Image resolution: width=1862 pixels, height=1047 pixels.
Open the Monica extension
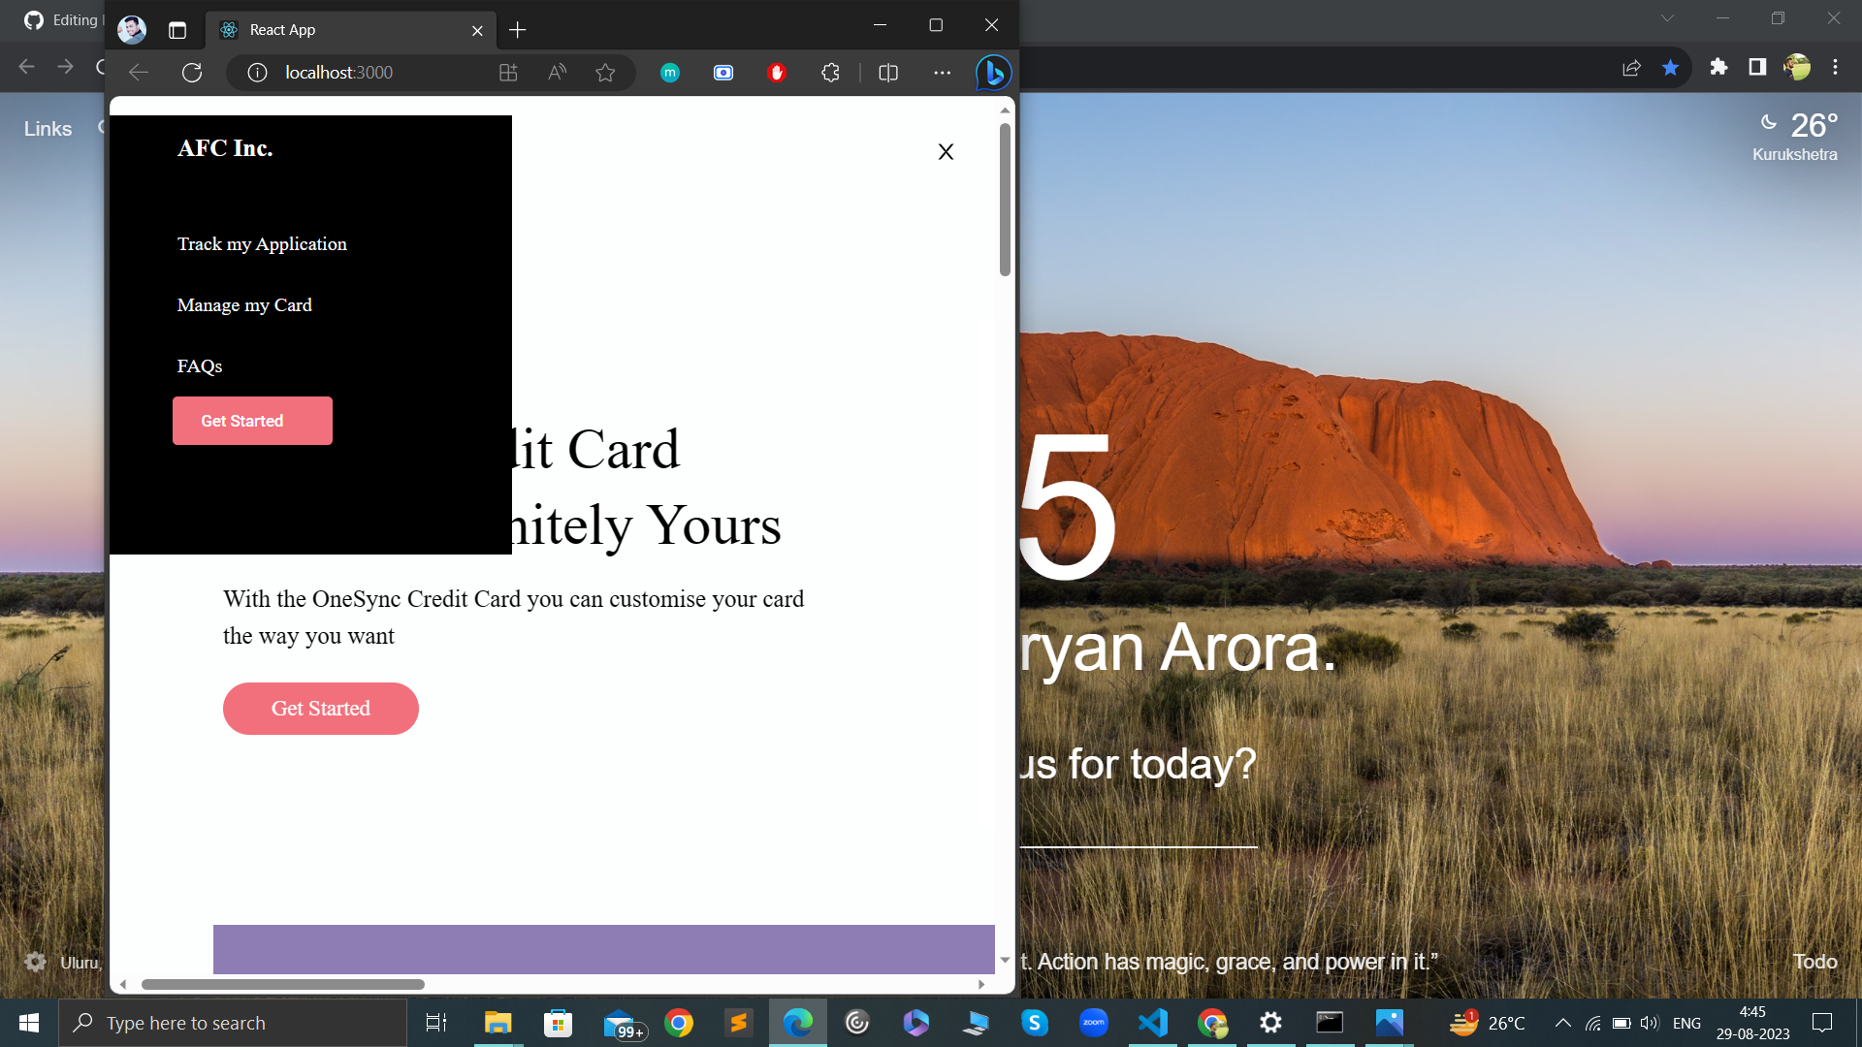pos(670,72)
